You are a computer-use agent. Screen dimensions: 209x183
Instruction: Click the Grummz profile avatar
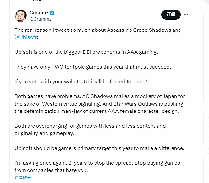pyautogui.click(x=21, y=15)
